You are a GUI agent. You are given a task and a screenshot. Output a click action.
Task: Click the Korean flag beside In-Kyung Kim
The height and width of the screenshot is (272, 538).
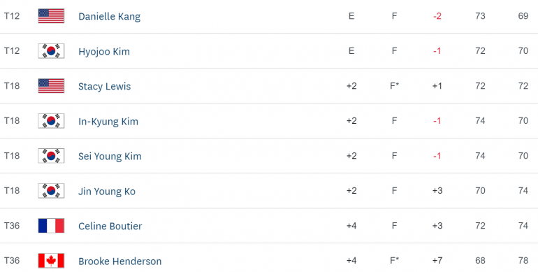pos(51,121)
